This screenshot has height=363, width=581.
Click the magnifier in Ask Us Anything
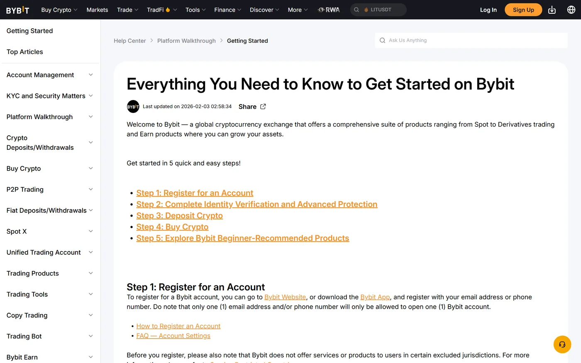pyautogui.click(x=383, y=40)
